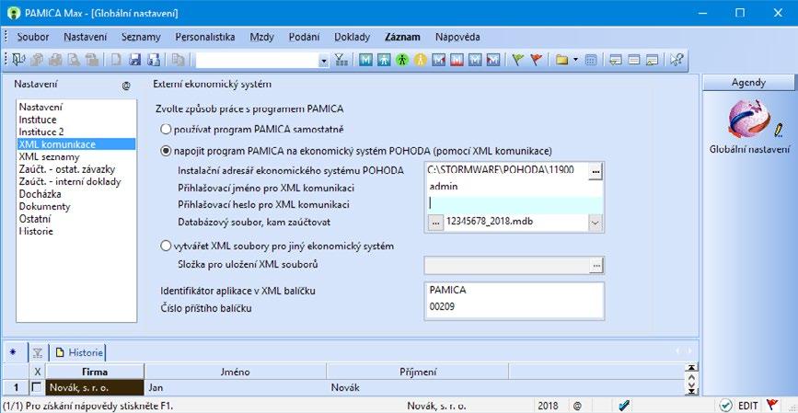The image size is (798, 413).
Task: Click the red flag in status bar
Action: (771, 406)
